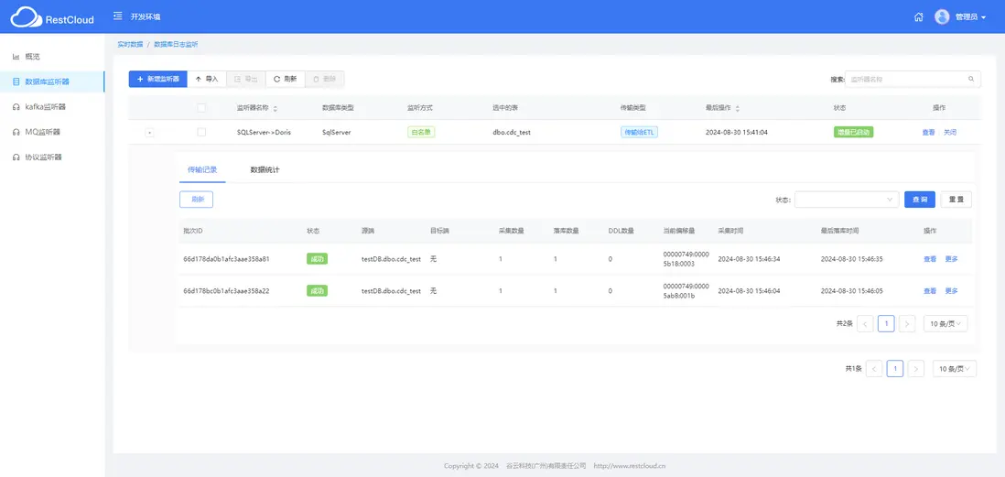This screenshot has height=477, width=1005.
Task: Select 概览 in the sidebar menu
Action: point(33,57)
